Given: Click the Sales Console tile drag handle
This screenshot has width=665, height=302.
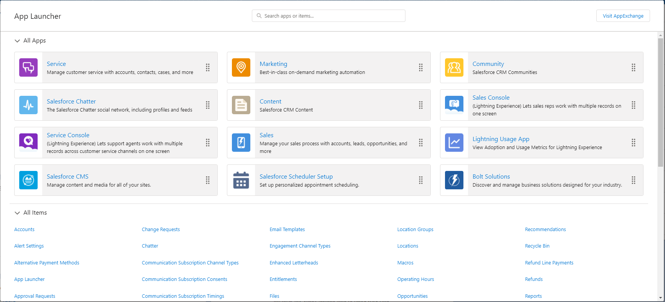Looking at the screenshot, I should tap(634, 105).
